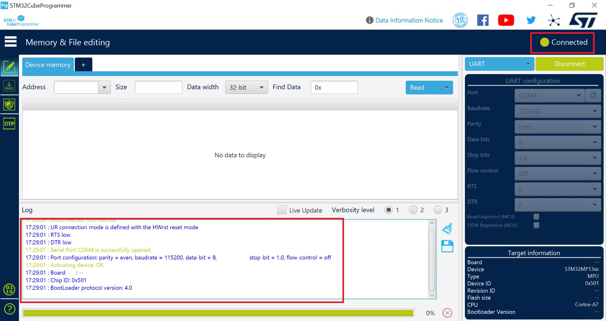This screenshot has height=321, width=606.
Task: Open the binary 0110 log sidebar icon
Action: [9, 289]
